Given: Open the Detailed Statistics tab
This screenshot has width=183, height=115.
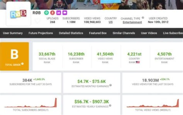Looking at the screenshot, I should pyautogui.click(x=71, y=33).
